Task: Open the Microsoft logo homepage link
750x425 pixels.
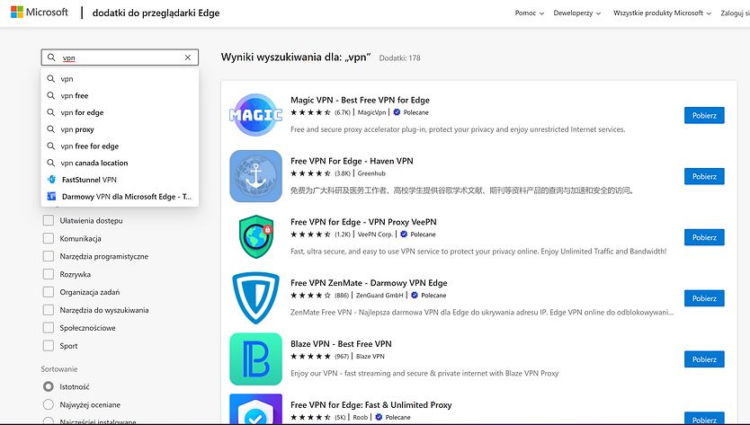Action: click(40, 13)
